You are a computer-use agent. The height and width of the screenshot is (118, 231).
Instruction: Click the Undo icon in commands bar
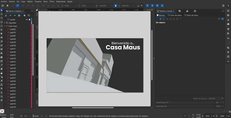click(x=228, y=38)
